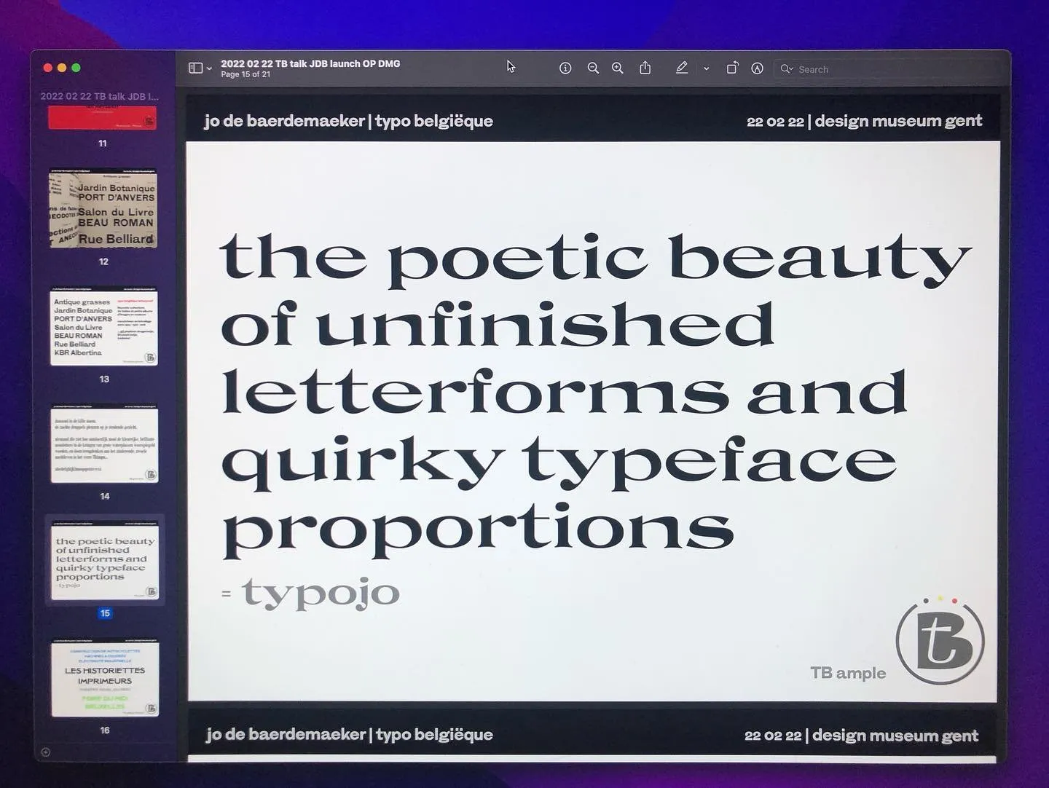Image resolution: width=1049 pixels, height=788 pixels.
Task: Show the Markup toolbar
Action: point(758,68)
